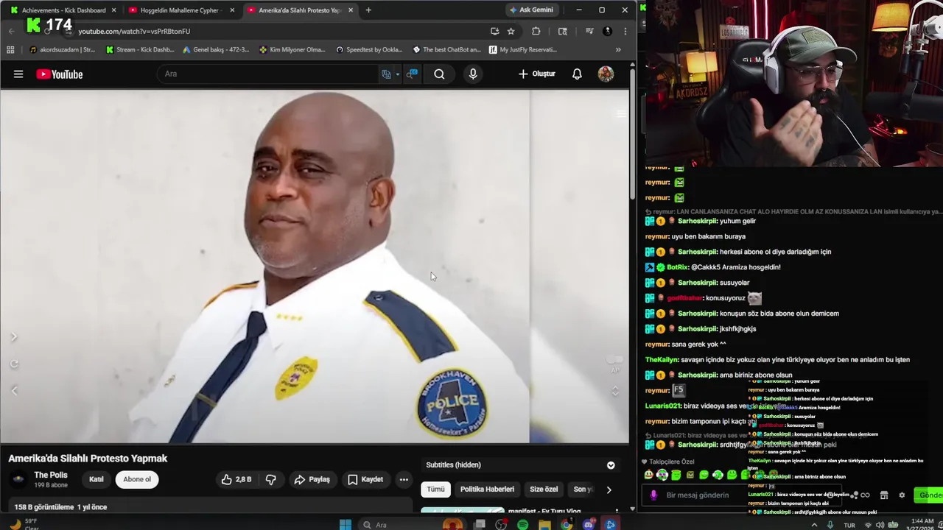
Task: Open the video more actions ellipsis
Action: [404, 479]
